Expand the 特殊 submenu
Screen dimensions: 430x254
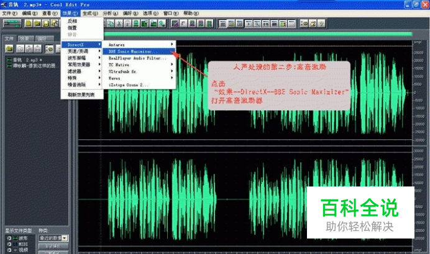click(82, 78)
